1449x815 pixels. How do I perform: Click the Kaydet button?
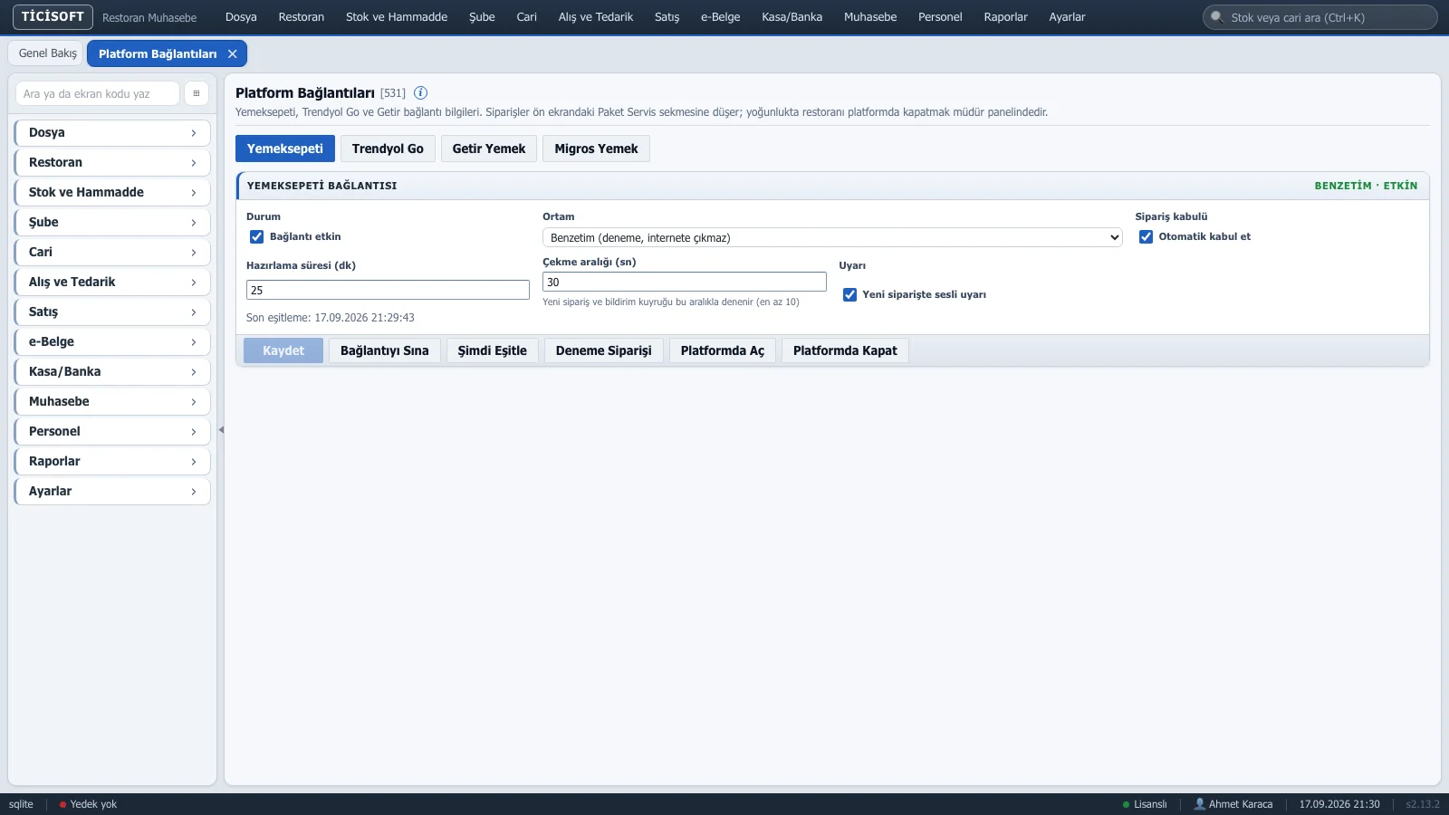(283, 350)
